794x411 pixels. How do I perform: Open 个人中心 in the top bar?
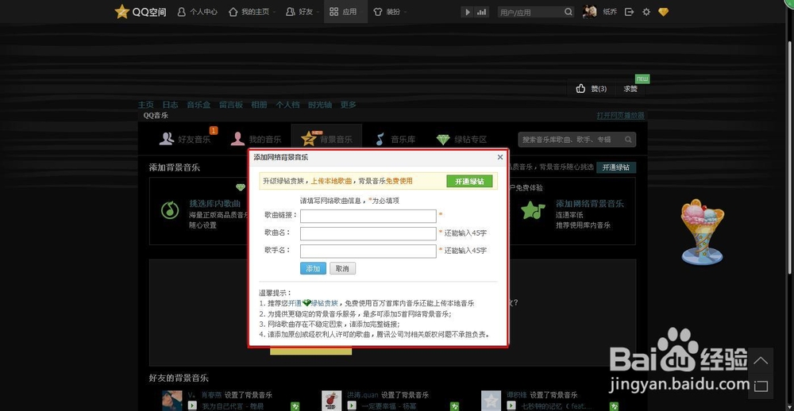click(198, 12)
